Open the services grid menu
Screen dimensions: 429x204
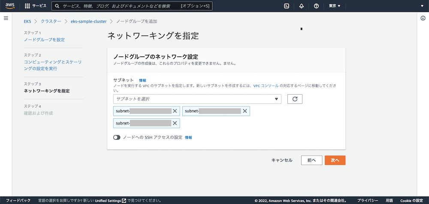(27, 6)
